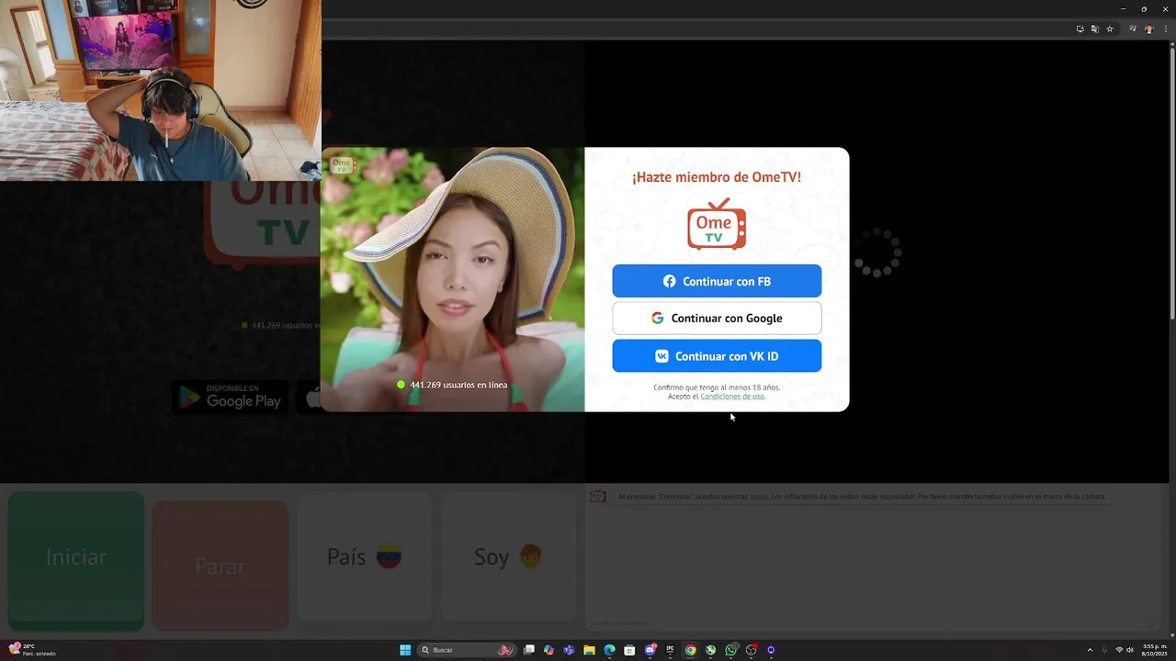Open Microsoft Teams from the taskbar
This screenshot has height=661, width=1176.
569,650
